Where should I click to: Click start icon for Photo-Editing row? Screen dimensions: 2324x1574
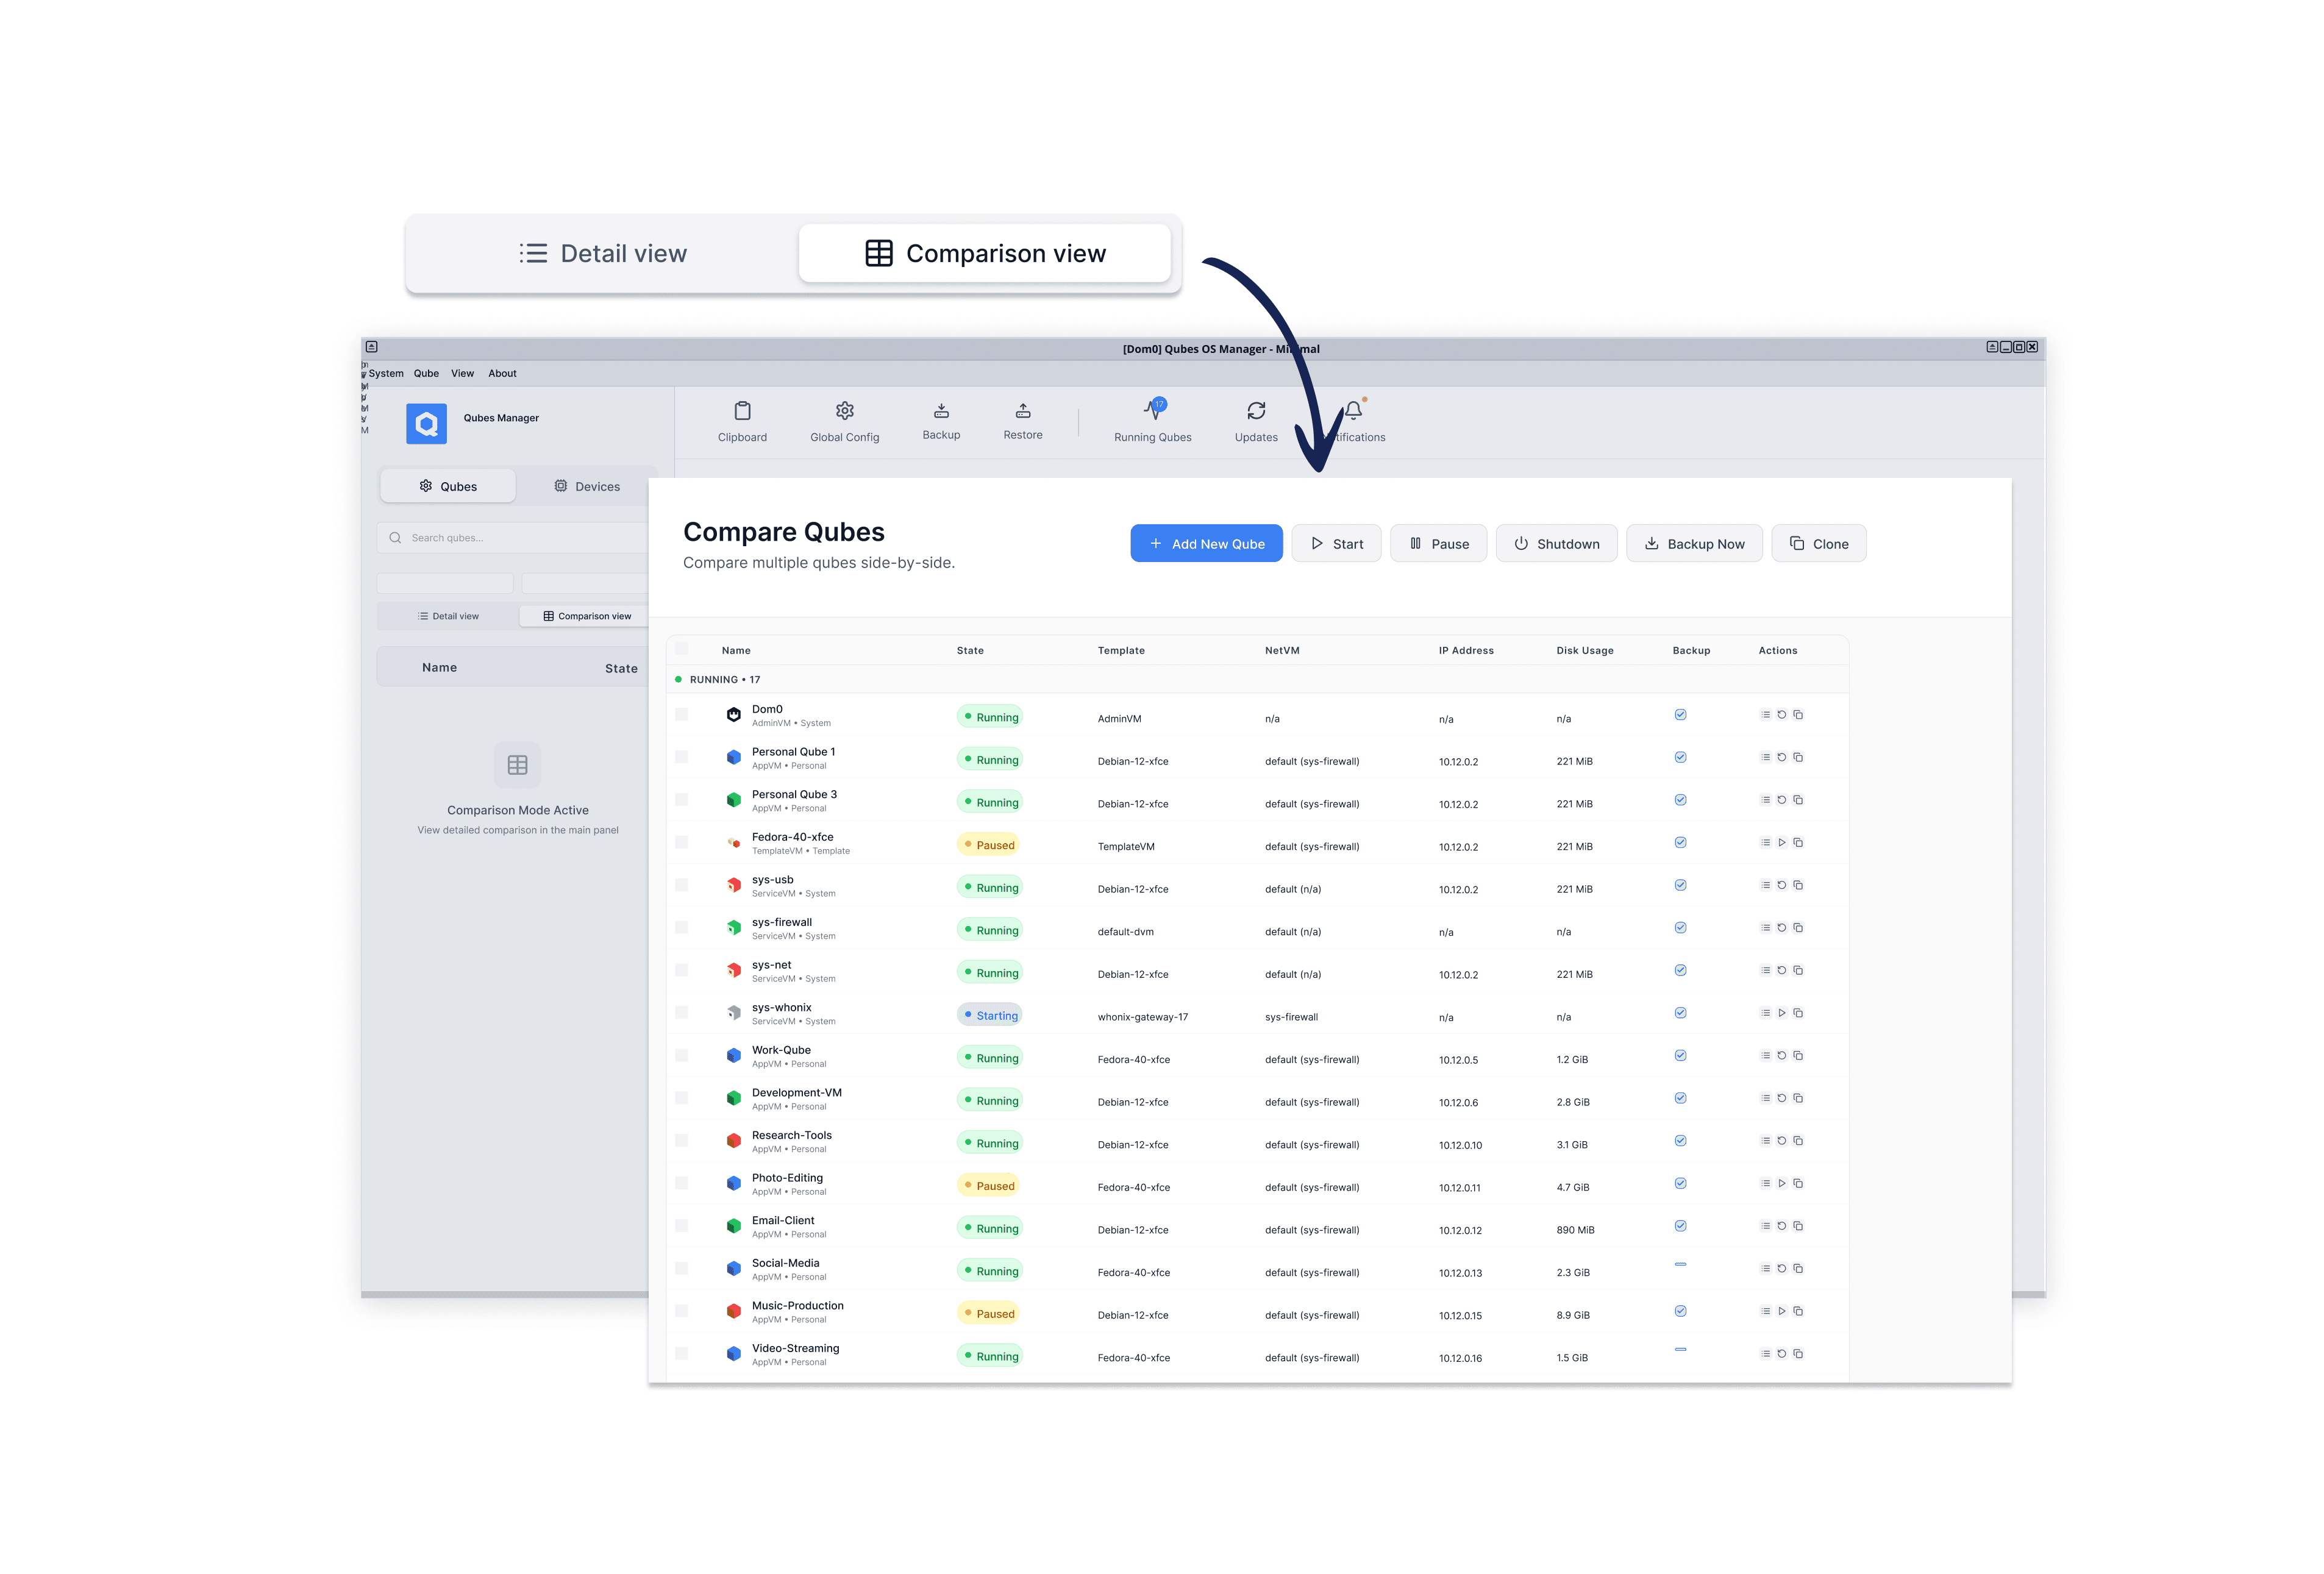tap(1781, 1184)
